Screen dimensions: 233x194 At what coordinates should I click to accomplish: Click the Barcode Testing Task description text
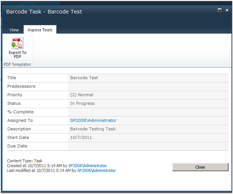click(x=93, y=129)
